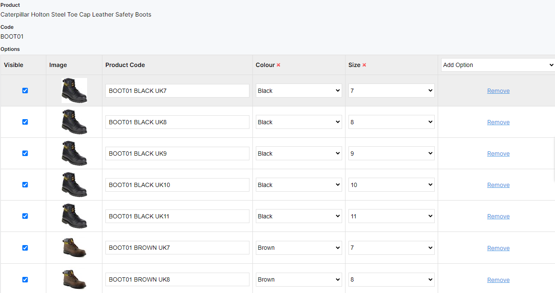Click the BOOT01 BLACK UK11 code input
The image size is (555, 293).
[177, 216]
